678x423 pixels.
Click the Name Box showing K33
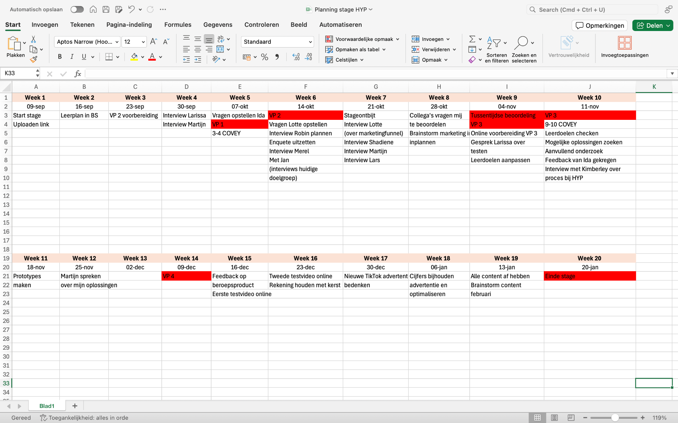pos(18,73)
